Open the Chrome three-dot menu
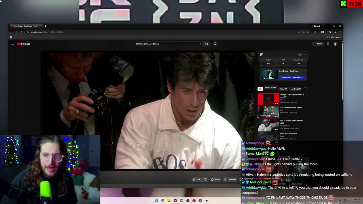Viewport: 363px width, 204px height. (340, 32)
